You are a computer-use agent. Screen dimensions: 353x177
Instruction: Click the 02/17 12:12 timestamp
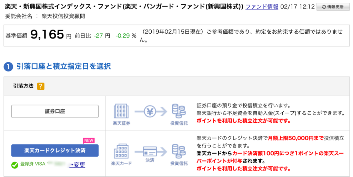pos(297,7)
